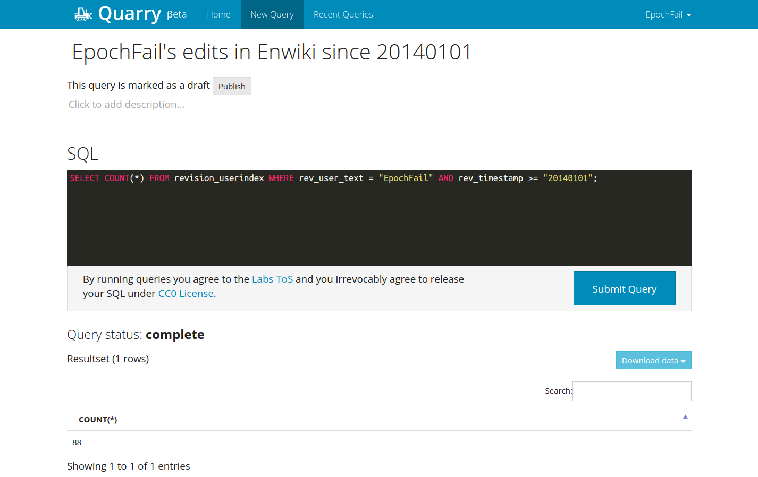
Task: Click the Quarry bulldozer logo icon
Action: [x=83, y=14]
